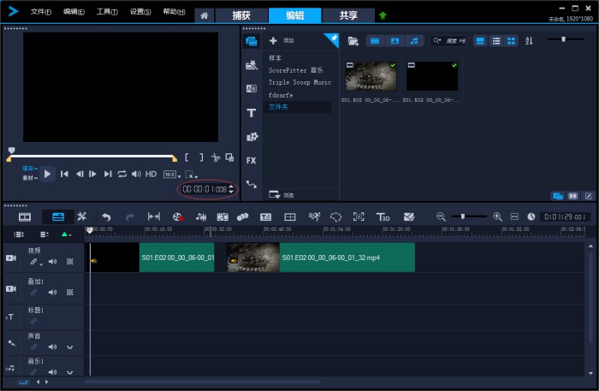This screenshot has width=599, height=391.
Task: Open the FX filter library
Action: [x=252, y=160]
